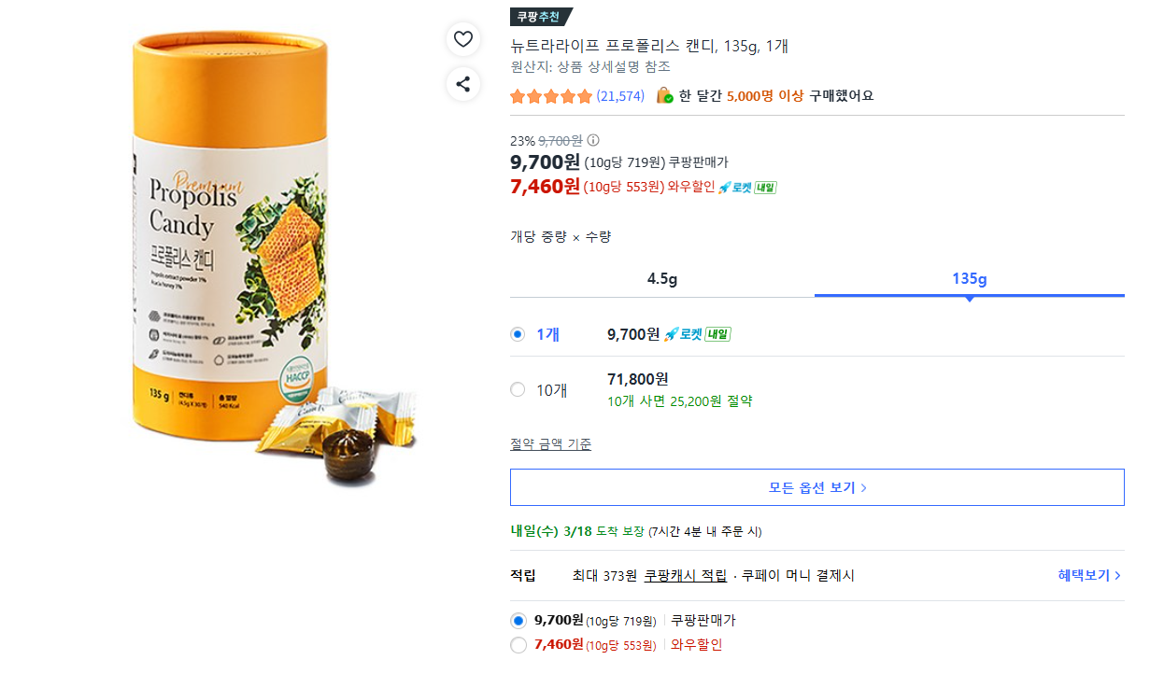Choose the 9,700원 쿠팡판매가 price option
Viewport: 1150px width, 674px height.
(518, 621)
